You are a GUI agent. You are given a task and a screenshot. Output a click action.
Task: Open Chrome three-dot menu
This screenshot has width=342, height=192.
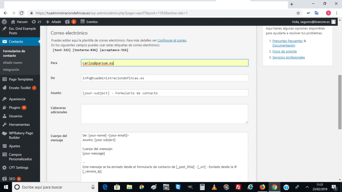[x=337, y=13]
